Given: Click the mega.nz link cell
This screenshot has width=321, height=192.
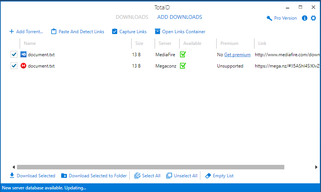Looking at the screenshot, I should (287, 66).
